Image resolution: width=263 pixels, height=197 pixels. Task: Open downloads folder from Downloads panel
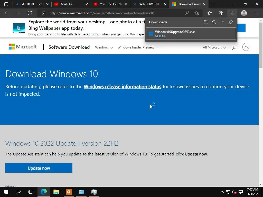pyautogui.click(x=206, y=22)
